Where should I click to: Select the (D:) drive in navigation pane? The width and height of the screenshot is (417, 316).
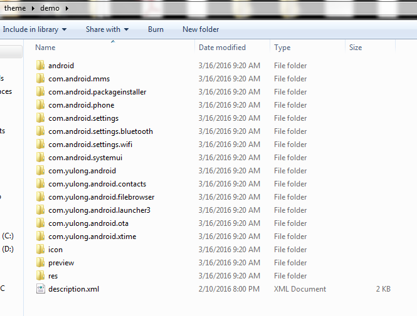(8, 249)
